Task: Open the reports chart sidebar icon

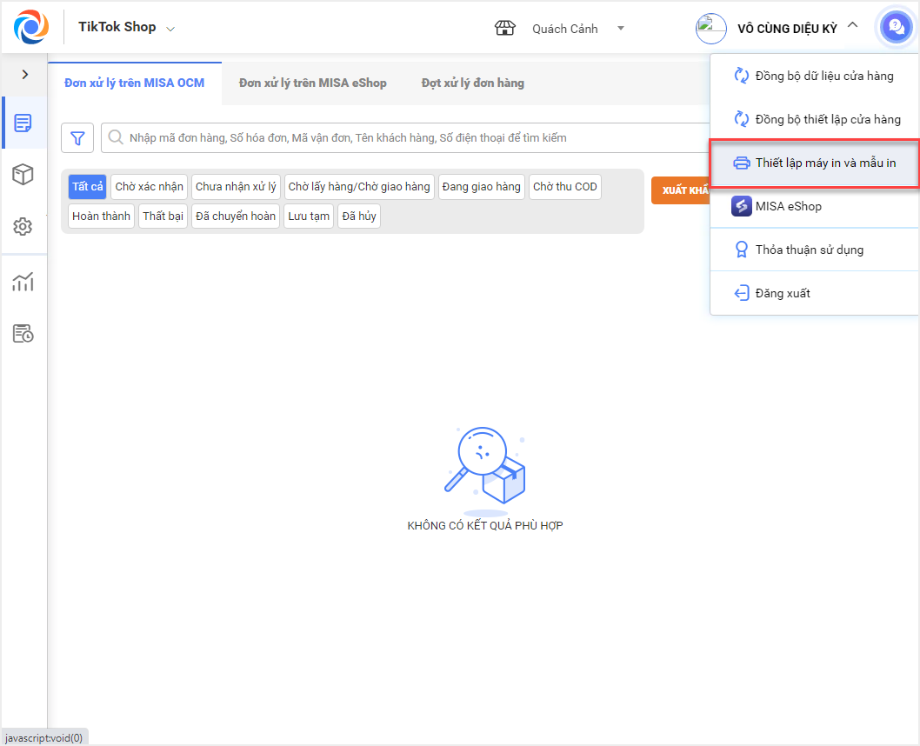Action: (x=23, y=282)
